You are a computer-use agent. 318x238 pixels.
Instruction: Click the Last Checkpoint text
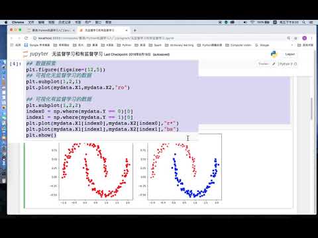click(x=127, y=54)
